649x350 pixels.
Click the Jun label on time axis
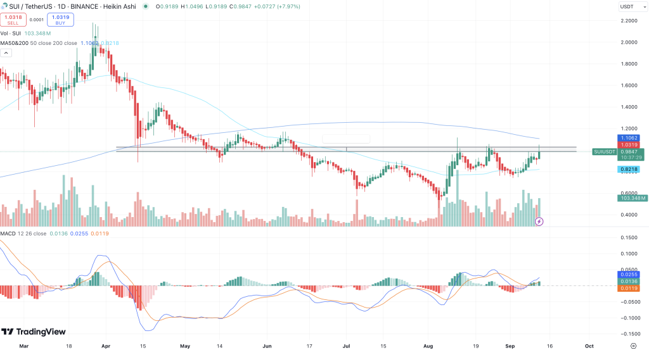(267, 346)
